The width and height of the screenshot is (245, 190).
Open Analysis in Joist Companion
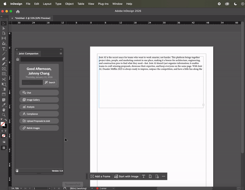(x=39, y=107)
